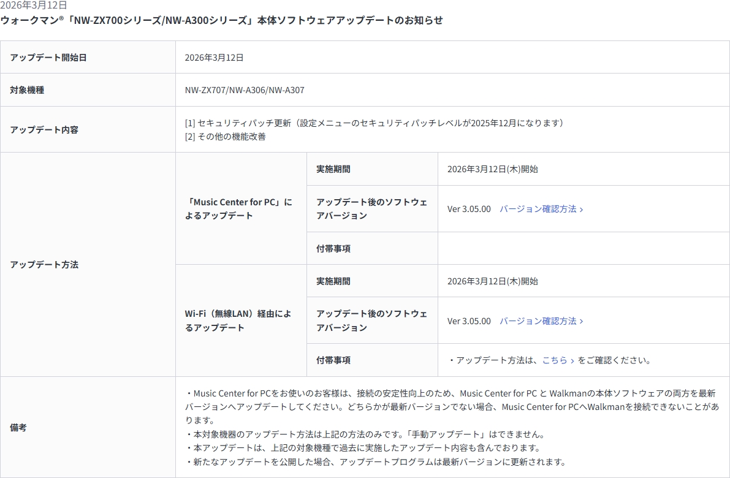Image resolution: width=730 pixels, height=478 pixels.
Task: Click the 備考 row header
Action: click(18, 428)
